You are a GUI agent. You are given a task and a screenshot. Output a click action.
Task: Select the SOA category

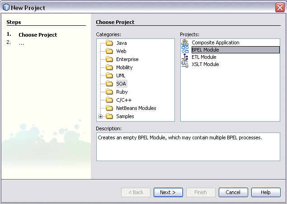121,84
